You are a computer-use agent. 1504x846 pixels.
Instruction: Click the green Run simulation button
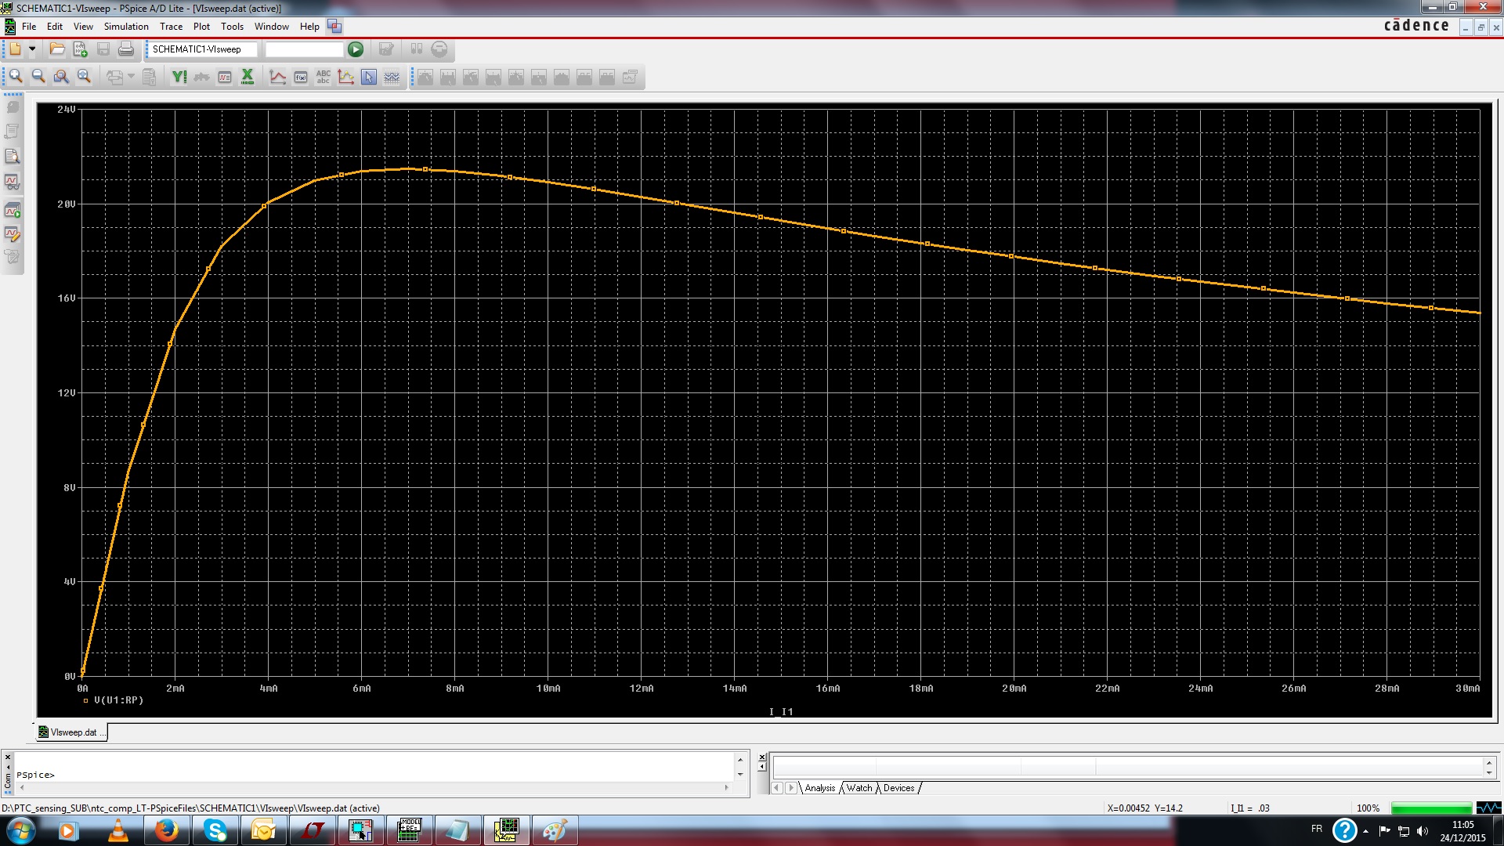[356, 49]
